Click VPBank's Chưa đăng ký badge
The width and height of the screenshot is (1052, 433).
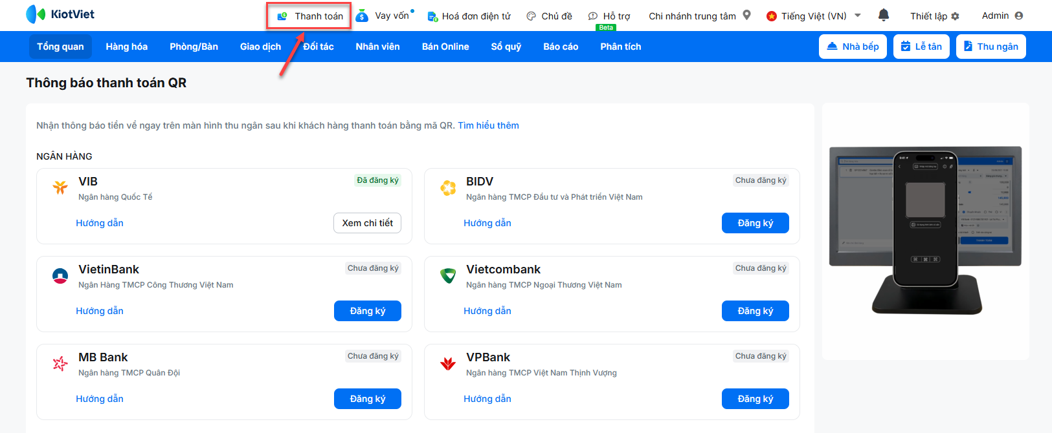(761, 356)
